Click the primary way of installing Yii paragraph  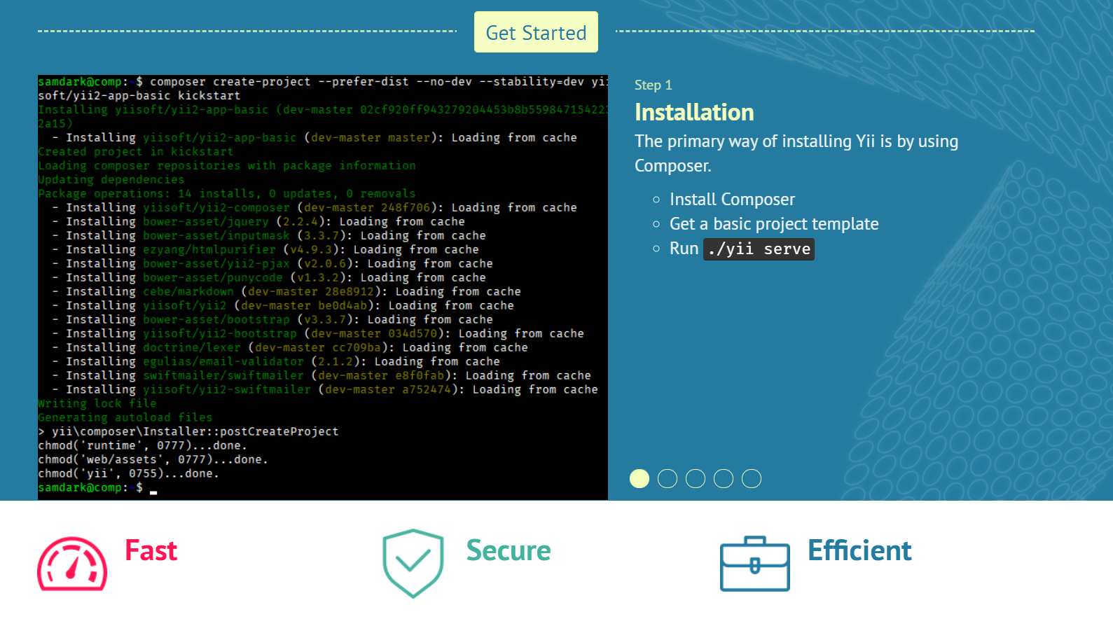(796, 153)
